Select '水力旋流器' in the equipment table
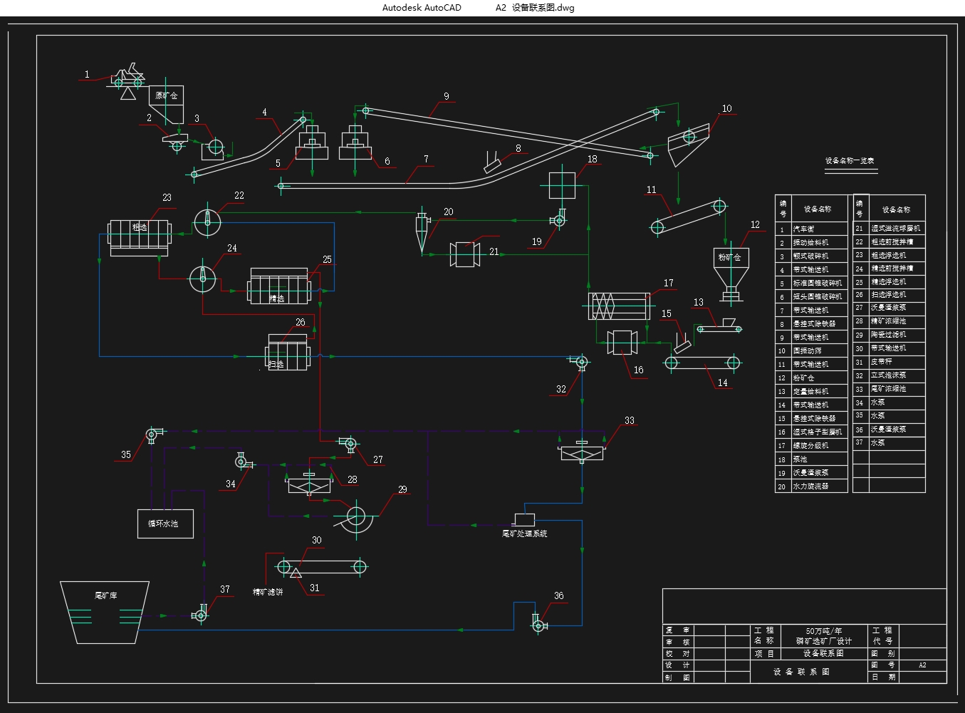Image resolution: width=965 pixels, height=713 pixels. pos(811,486)
